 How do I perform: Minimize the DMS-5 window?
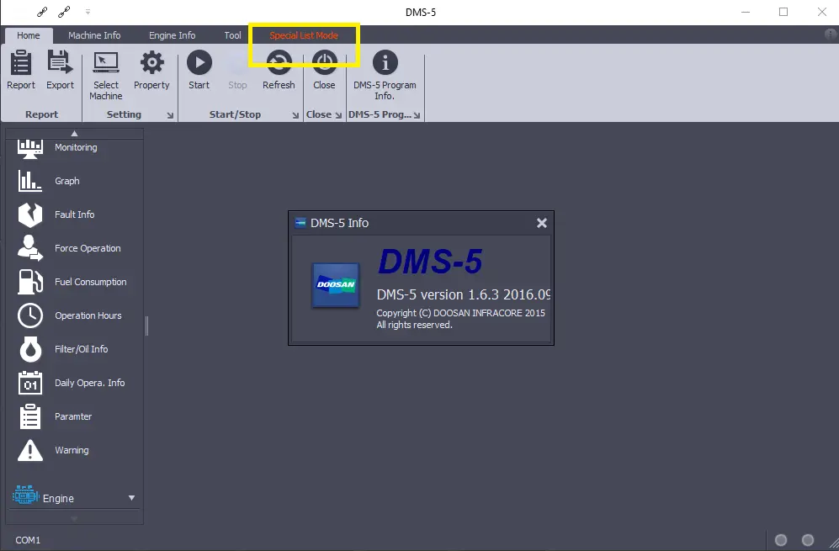coord(746,12)
